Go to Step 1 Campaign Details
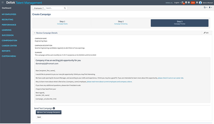This screenshot has height=124, width=214. [62, 23]
